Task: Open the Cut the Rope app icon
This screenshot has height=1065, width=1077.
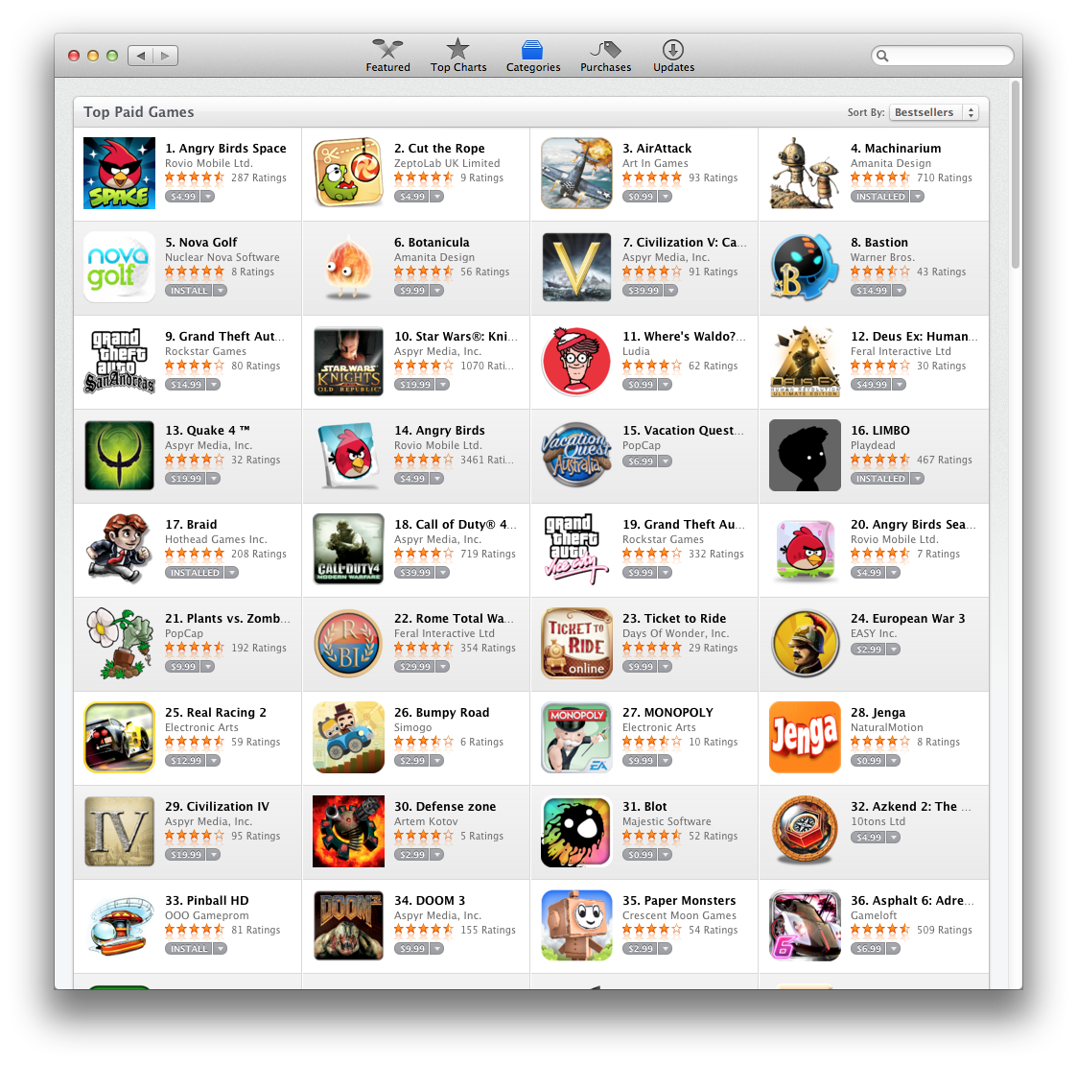Action: click(348, 173)
